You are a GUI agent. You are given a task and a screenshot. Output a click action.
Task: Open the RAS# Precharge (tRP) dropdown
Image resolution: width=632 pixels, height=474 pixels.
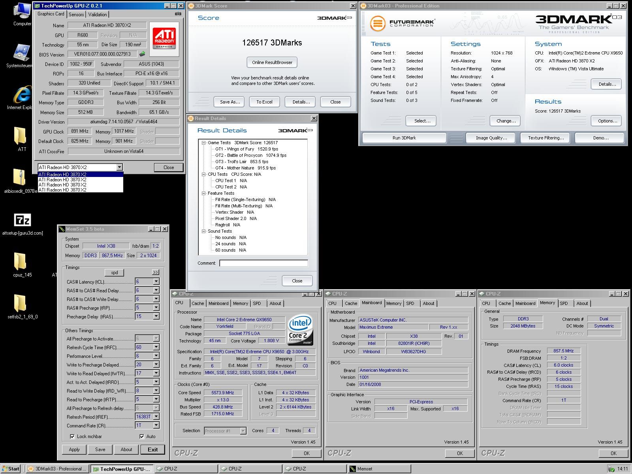[156, 308]
